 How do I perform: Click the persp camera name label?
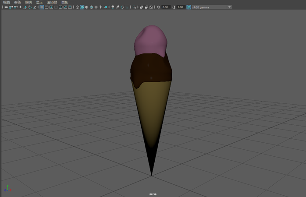153,194
